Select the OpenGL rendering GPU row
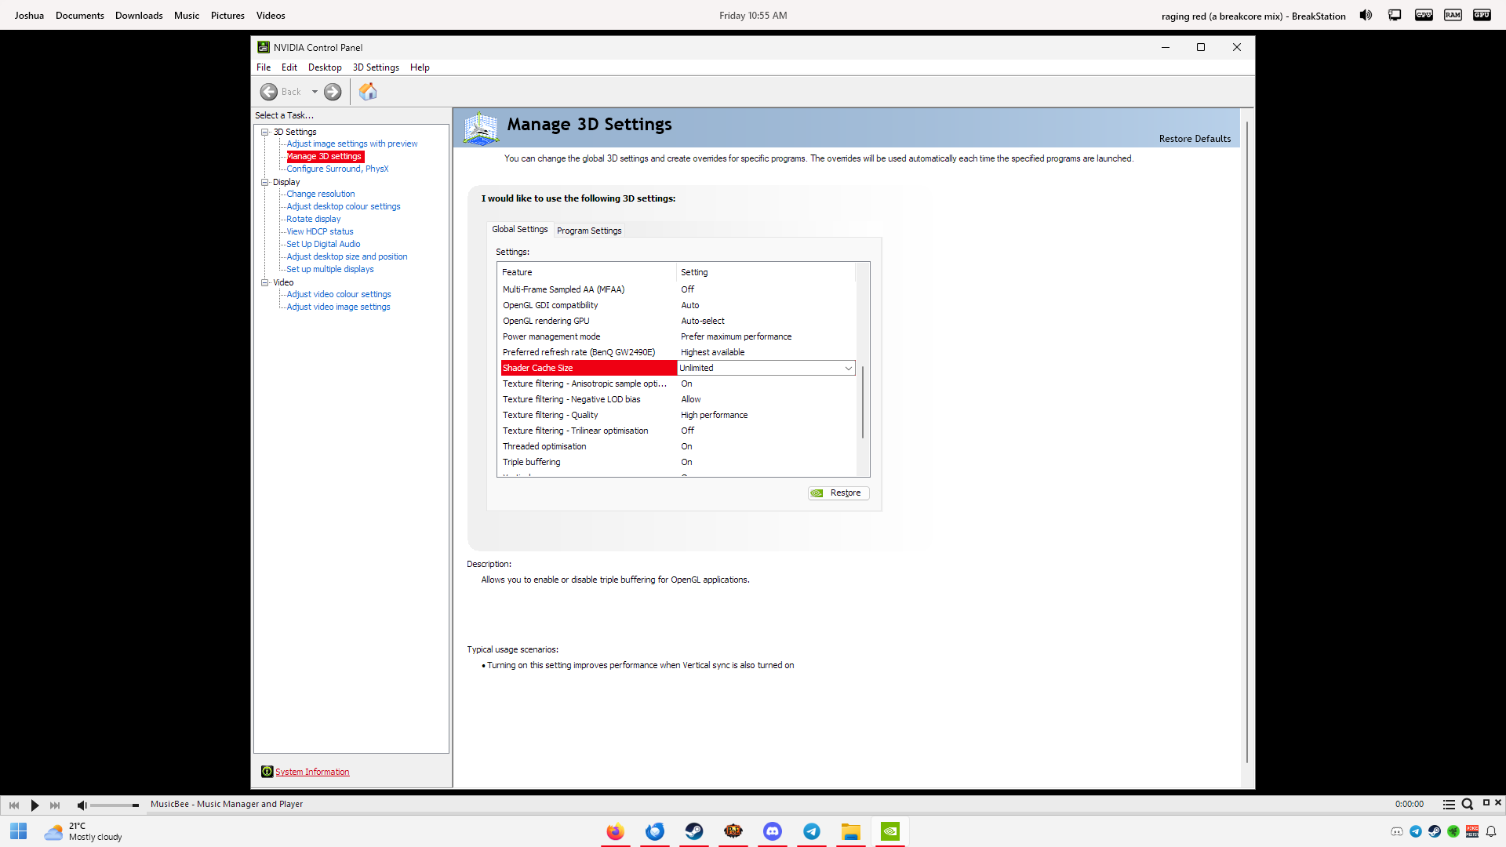1506x847 pixels. coord(678,321)
